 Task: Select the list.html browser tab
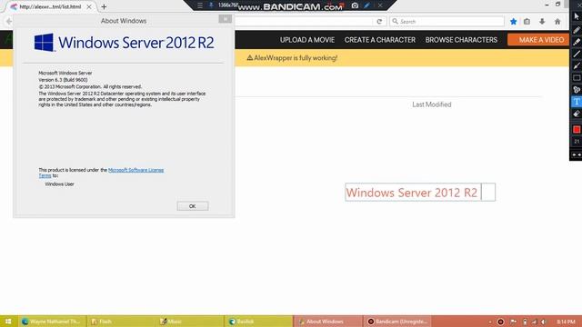(51, 6)
